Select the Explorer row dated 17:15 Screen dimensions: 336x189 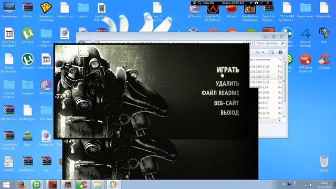click(x=266, y=67)
